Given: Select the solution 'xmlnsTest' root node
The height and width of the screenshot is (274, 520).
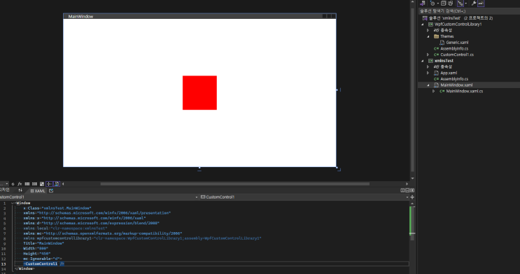Looking at the screenshot, I should 461,18.
